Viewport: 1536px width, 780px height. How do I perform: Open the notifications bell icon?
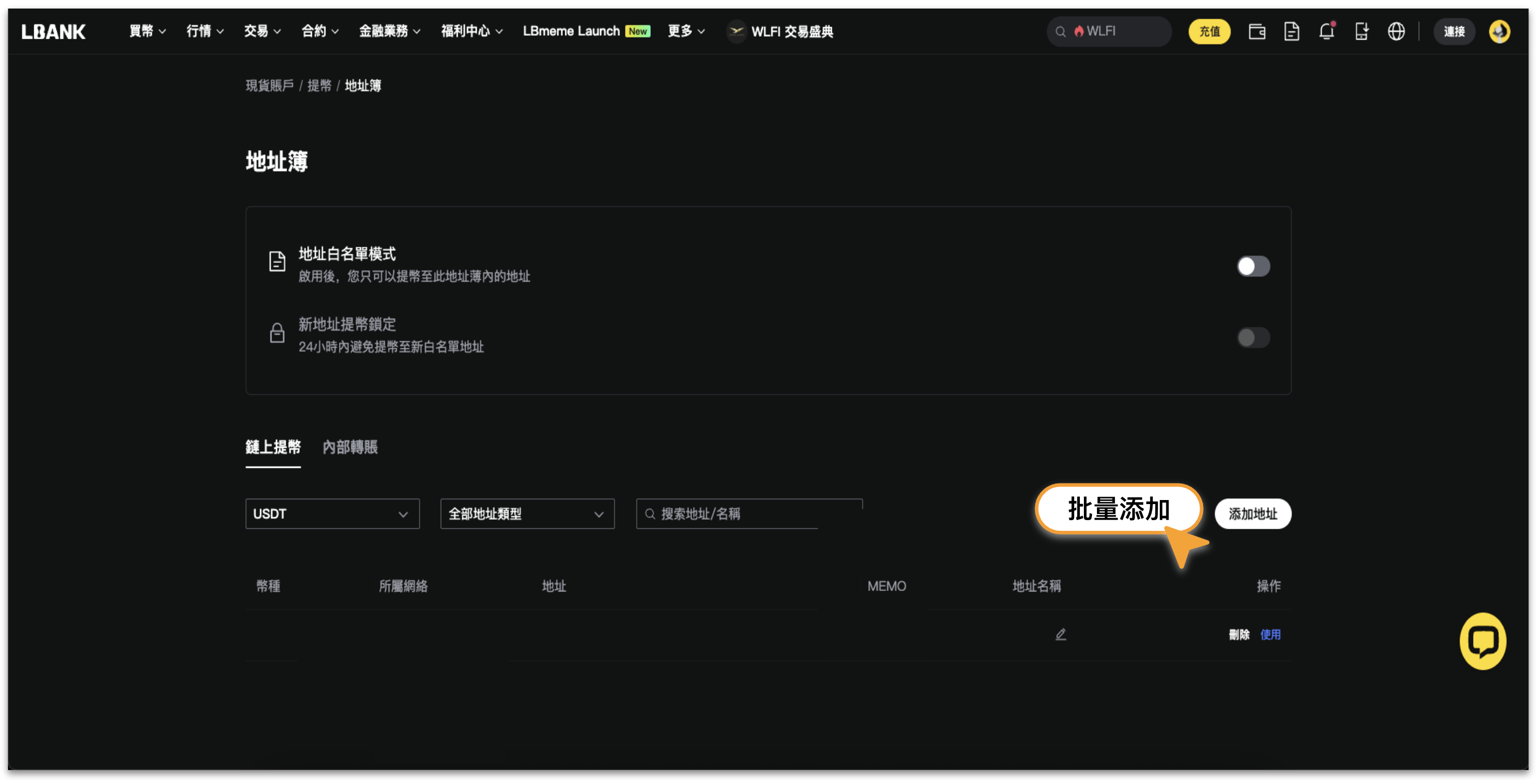[1326, 32]
